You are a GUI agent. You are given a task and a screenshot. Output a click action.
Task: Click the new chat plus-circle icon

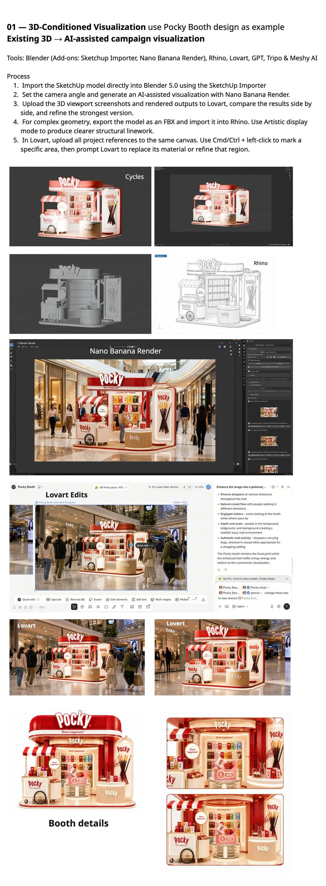[x=273, y=487]
